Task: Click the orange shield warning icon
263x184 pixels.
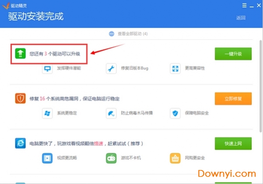Action: (x=21, y=98)
